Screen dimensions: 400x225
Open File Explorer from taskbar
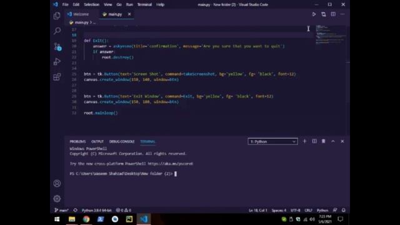tap(72, 219)
